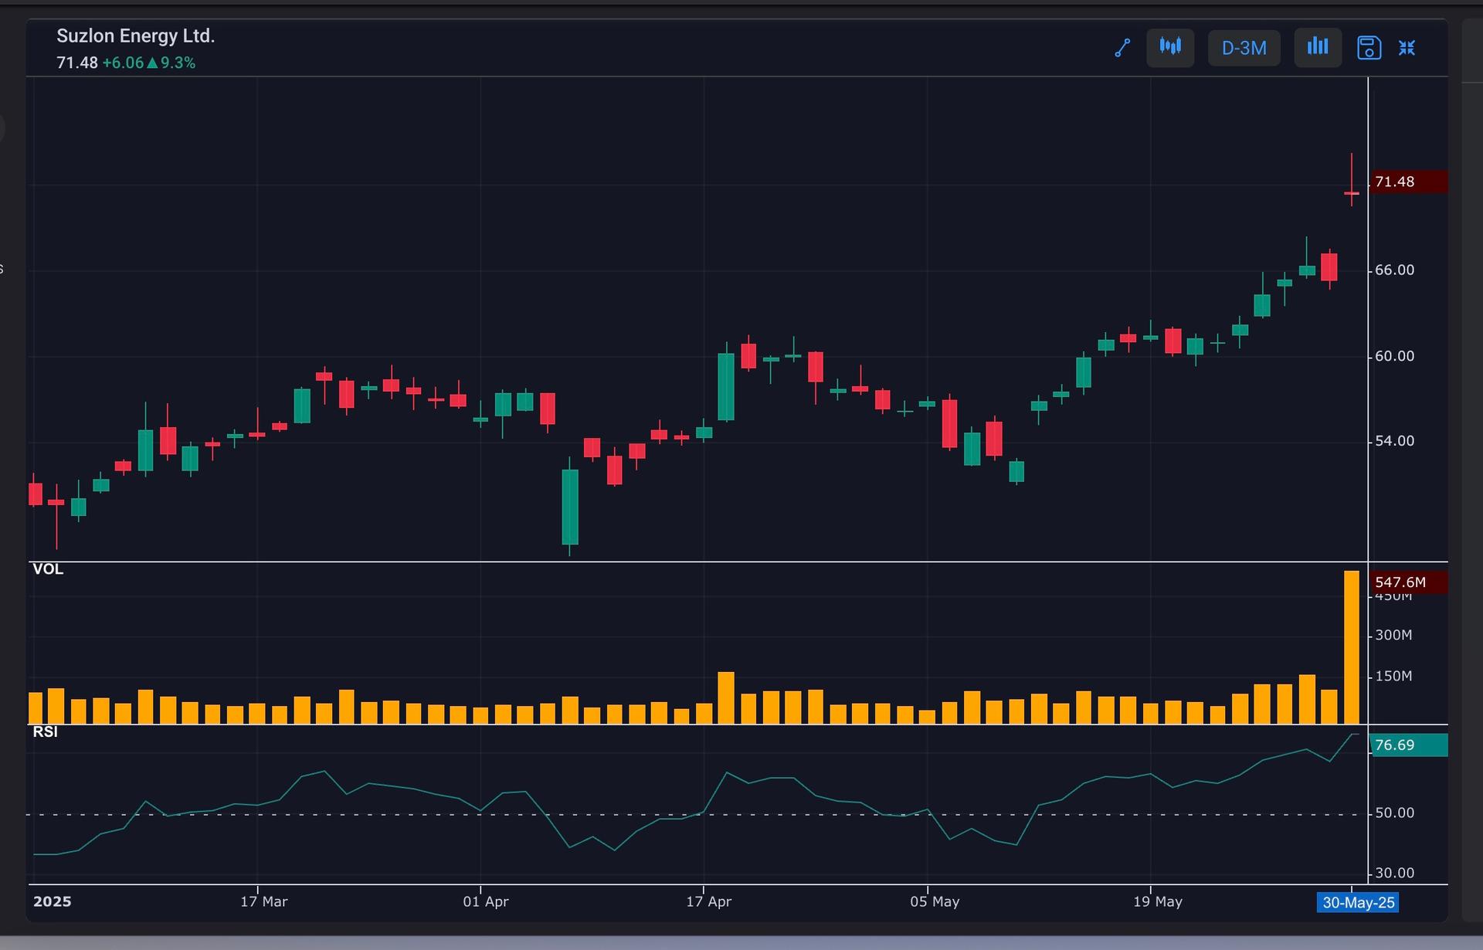1483x950 pixels.
Task: Click the 50.00 RSI axis label
Action: (x=1395, y=813)
